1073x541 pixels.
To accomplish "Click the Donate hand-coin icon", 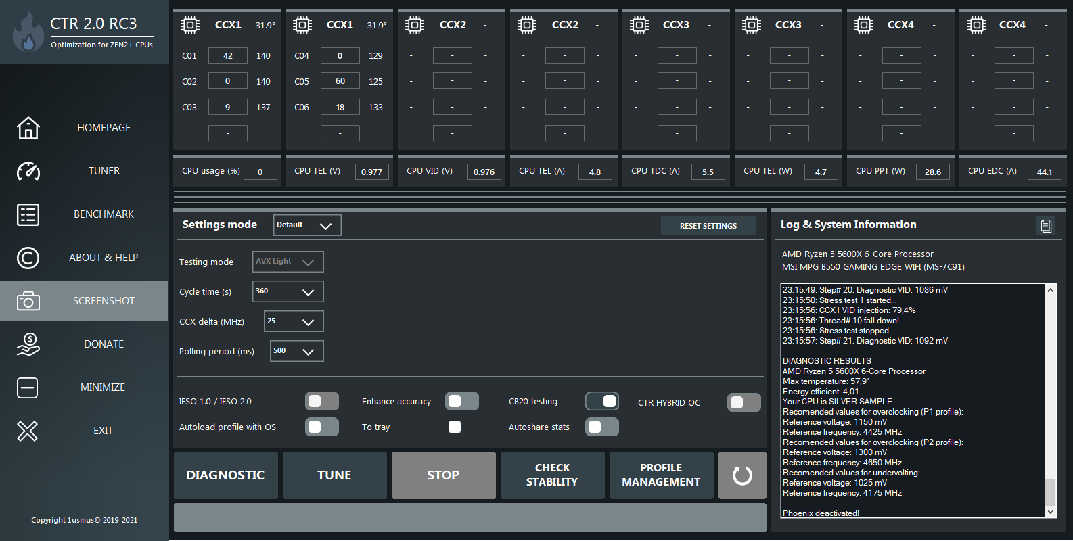I will coord(28,344).
